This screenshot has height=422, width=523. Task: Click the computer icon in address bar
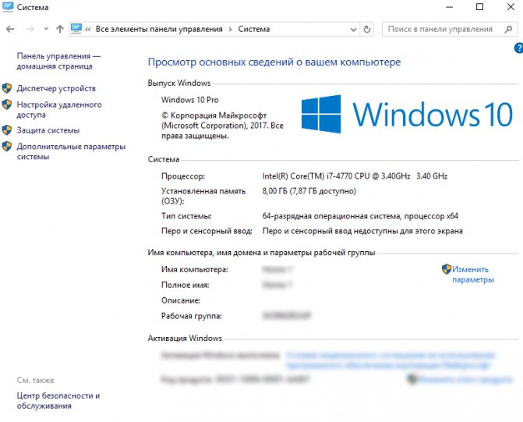tap(76, 29)
